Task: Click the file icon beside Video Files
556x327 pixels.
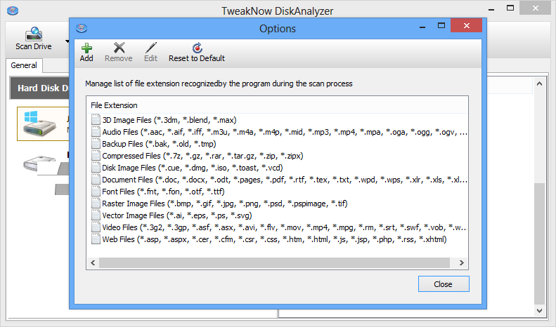Action: pyautogui.click(x=96, y=227)
